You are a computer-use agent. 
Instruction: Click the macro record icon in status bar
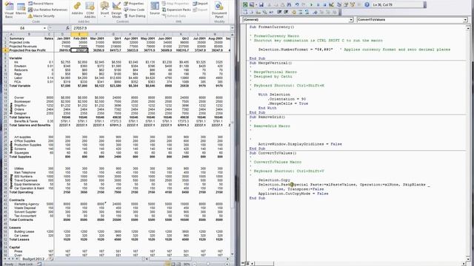(x=39, y=265)
